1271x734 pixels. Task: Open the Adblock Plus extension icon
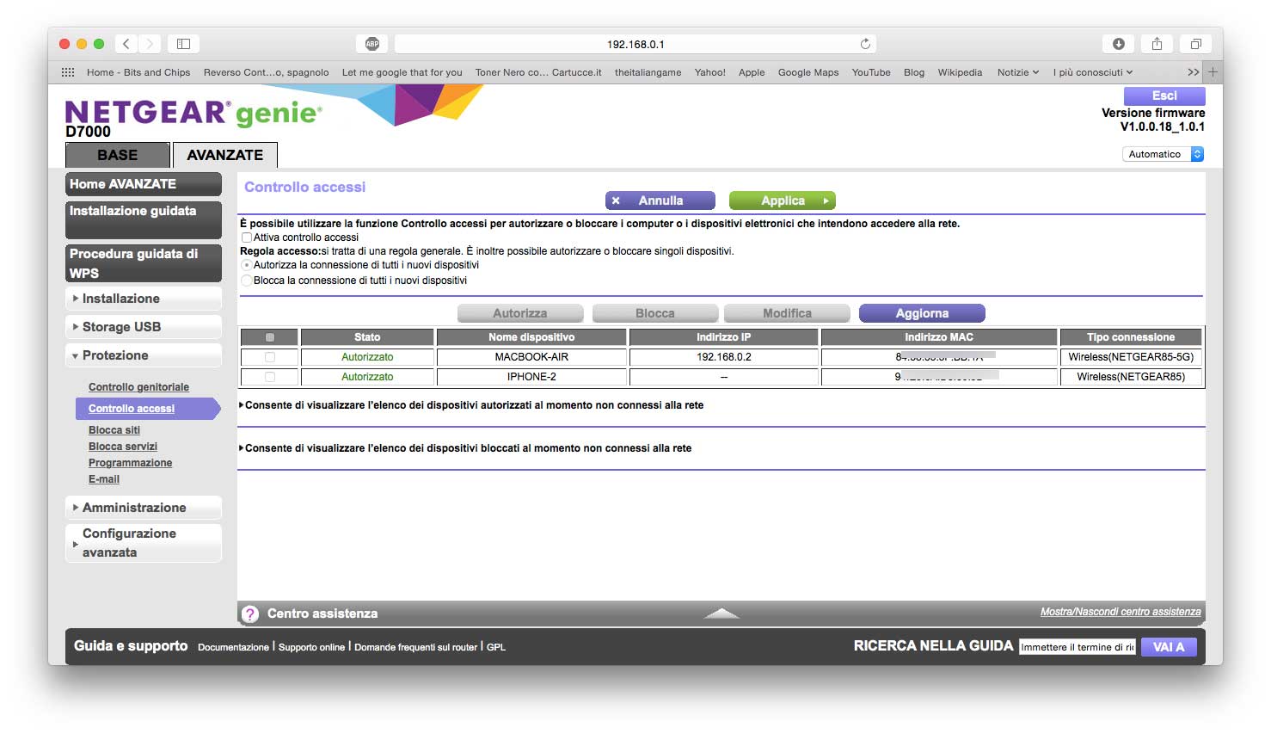click(x=372, y=44)
